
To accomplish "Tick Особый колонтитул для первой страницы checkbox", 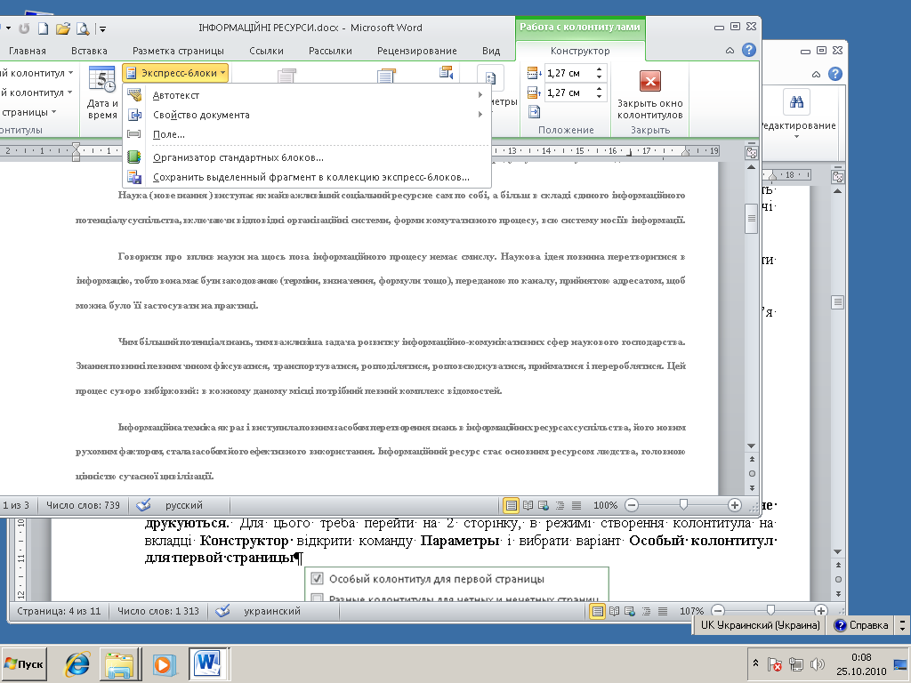I will 318,578.
